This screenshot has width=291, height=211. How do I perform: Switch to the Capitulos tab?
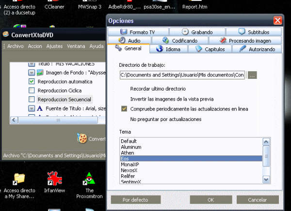tap(210, 49)
